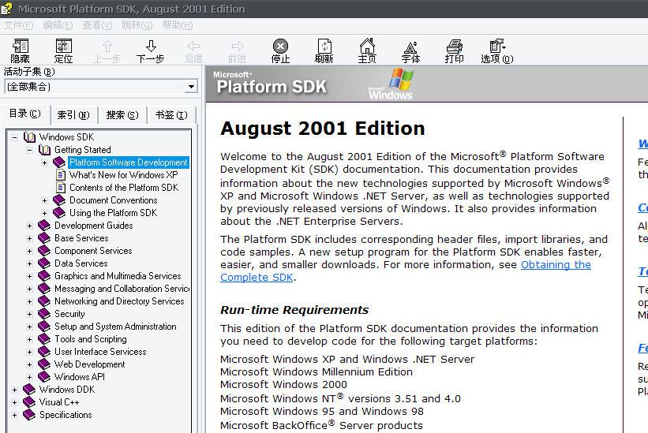The width and height of the screenshot is (648, 433).
Task: Expand the Visual C++ node
Action: (14, 402)
